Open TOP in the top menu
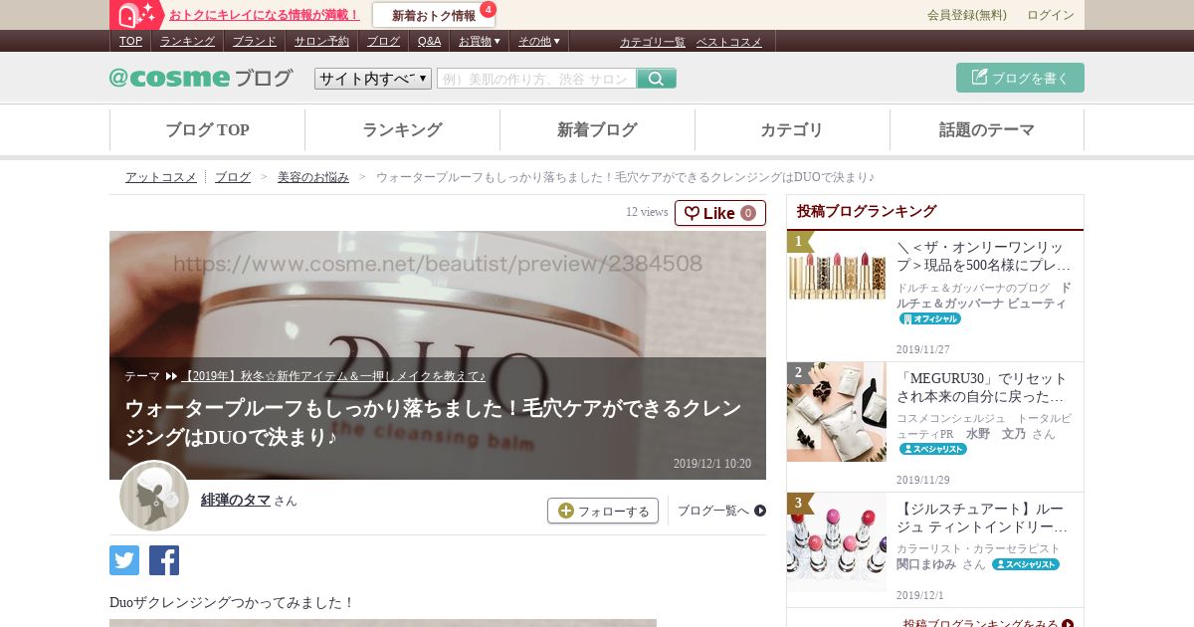Screen dimensions: 1194x627 130,41
